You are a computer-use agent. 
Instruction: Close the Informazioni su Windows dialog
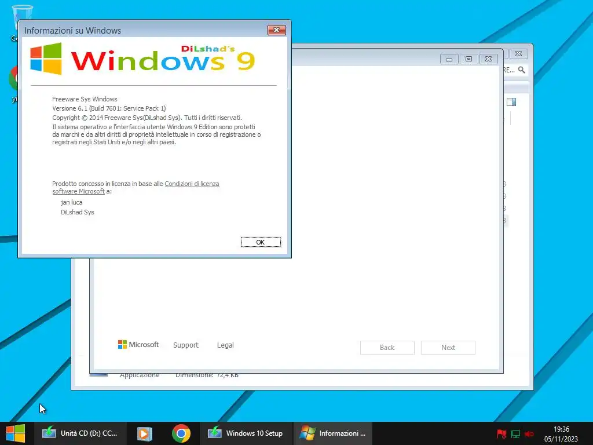[276, 30]
